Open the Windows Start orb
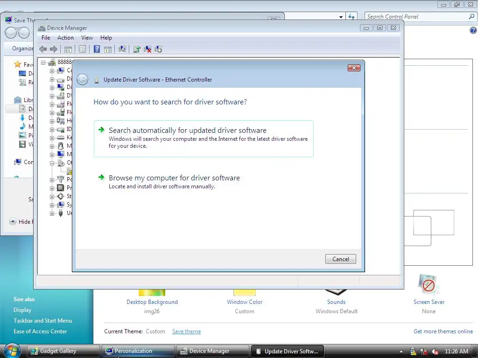This screenshot has width=478, height=358. click(12, 351)
